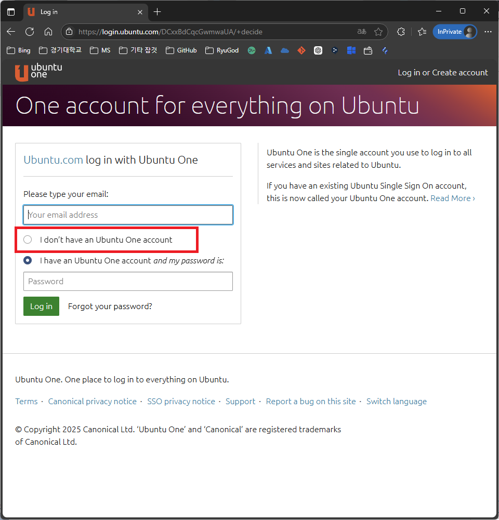Open the orange diamond git bookmark
Image resolution: width=499 pixels, height=520 pixels.
301,50
